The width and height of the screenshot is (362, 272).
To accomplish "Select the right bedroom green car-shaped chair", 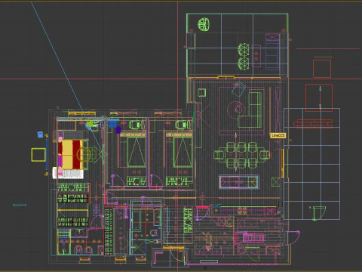I will (x=183, y=125).
